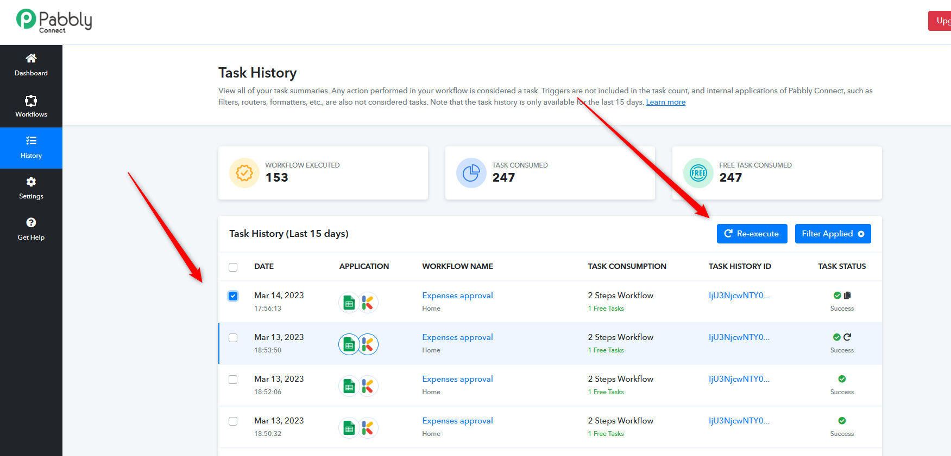This screenshot has width=951, height=456.
Task: Open Get Help question mark icon
Action: click(x=31, y=222)
